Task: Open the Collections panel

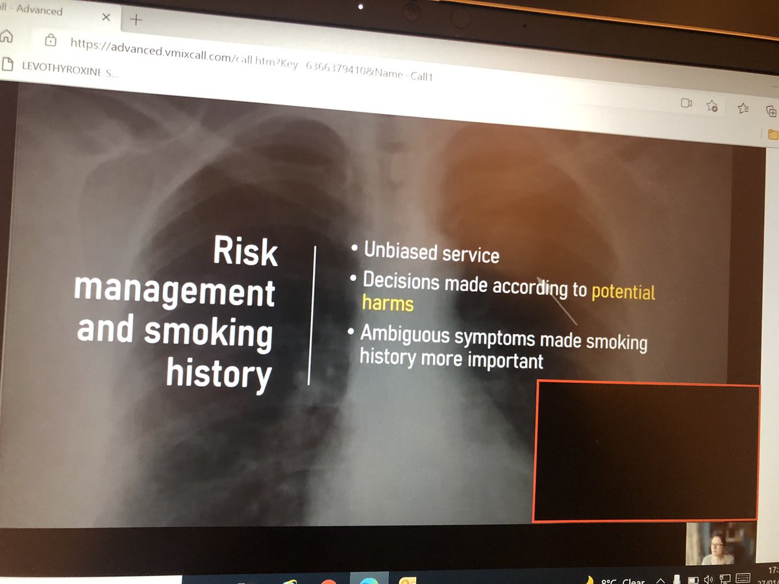Action: (771, 111)
